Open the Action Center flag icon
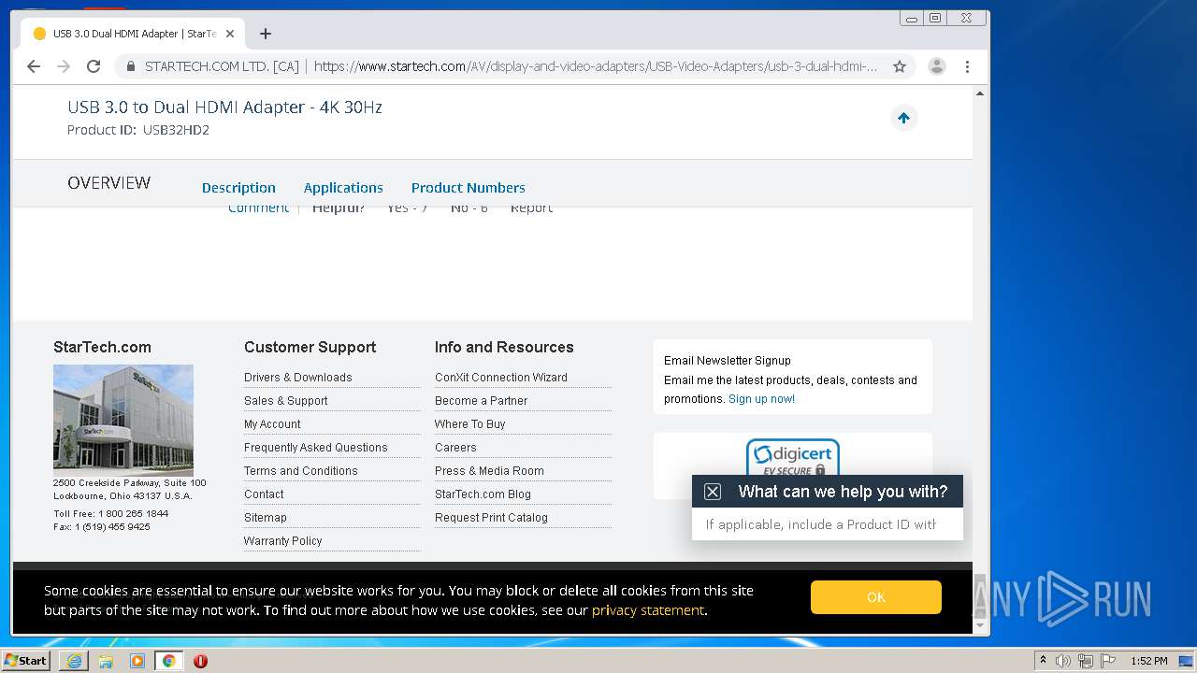 [x=1108, y=661]
